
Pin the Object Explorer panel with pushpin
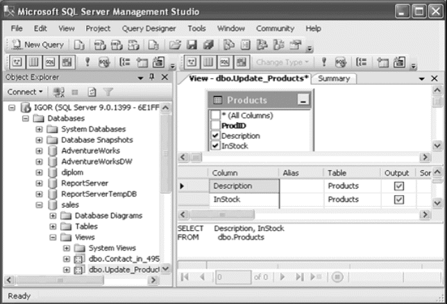[x=152, y=77]
